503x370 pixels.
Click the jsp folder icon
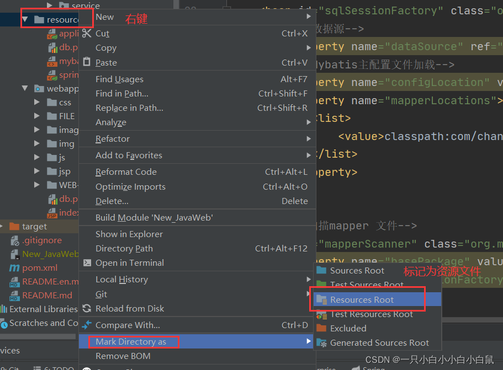(52, 171)
